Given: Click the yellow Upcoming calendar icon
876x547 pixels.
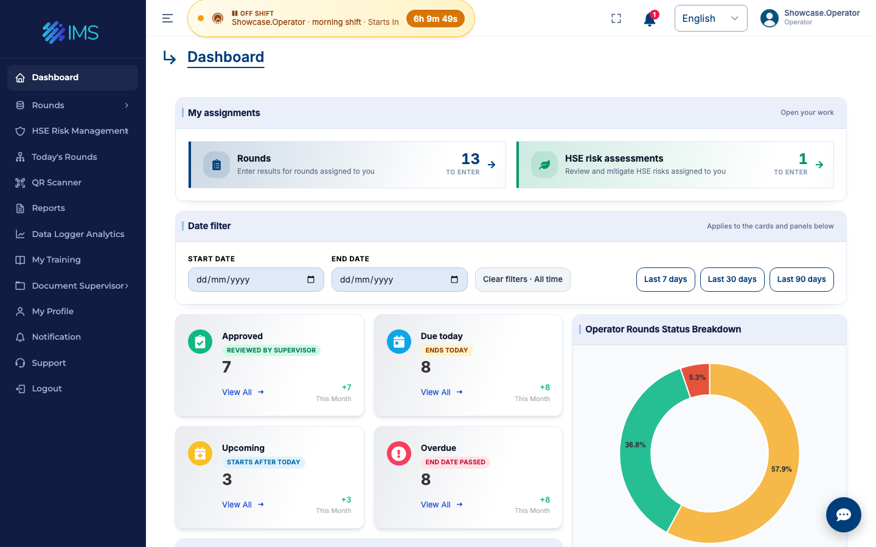Looking at the screenshot, I should click(200, 453).
